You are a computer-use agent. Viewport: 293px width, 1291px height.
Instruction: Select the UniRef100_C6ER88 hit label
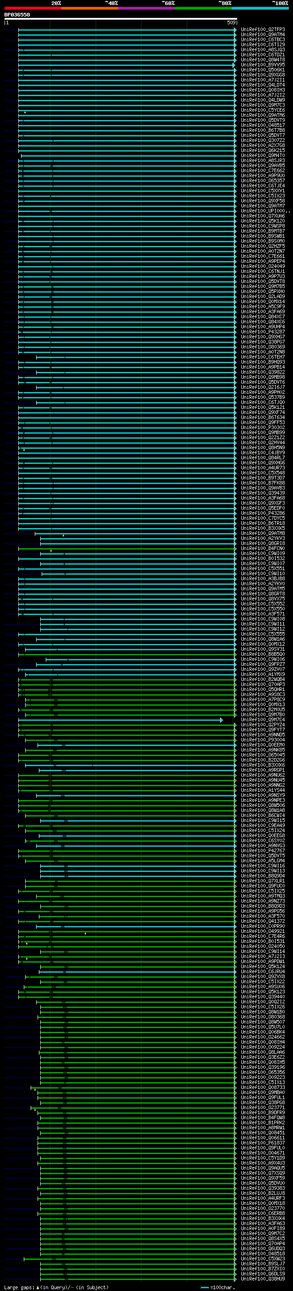[262, 1213]
